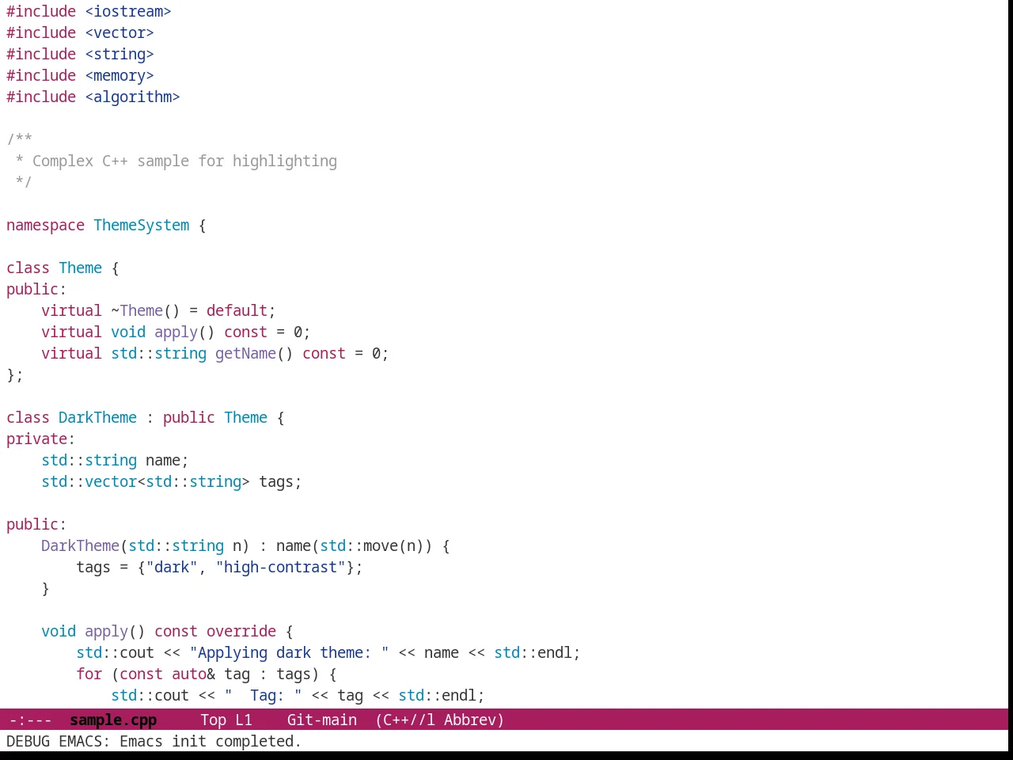The image size is (1013, 760).
Task: Click the Top position indicator in mode line
Action: point(213,720)
